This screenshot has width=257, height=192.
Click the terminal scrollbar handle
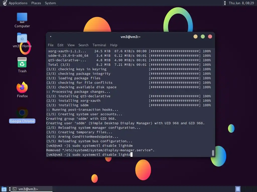pos(213,153)
